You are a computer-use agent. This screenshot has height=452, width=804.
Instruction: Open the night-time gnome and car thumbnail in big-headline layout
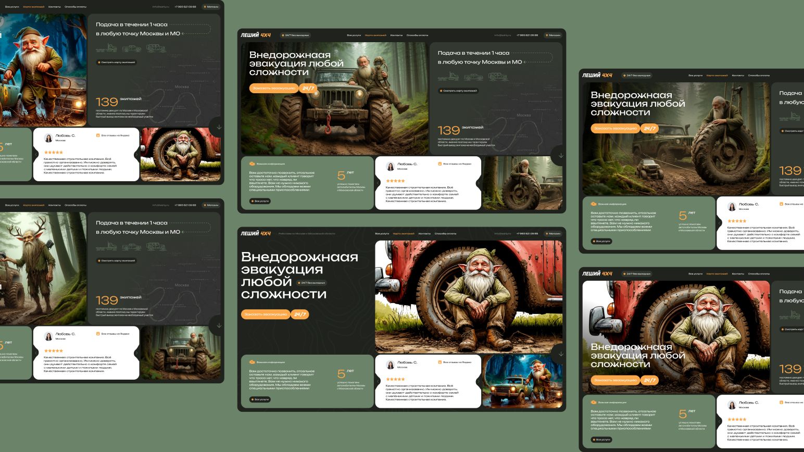click(x=522, y=381)
